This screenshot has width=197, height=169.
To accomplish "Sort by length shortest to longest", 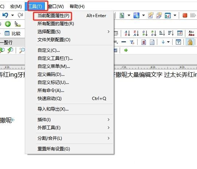I will tap(162, 33).
